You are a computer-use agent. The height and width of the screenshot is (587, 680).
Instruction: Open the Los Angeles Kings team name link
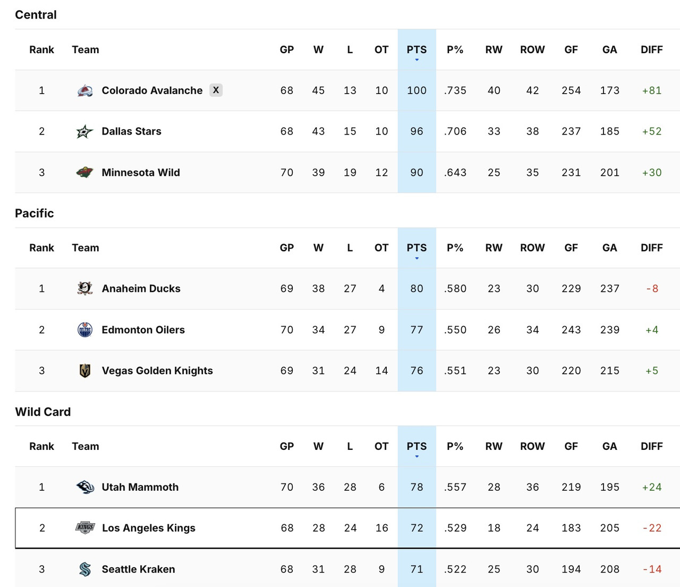[x=149, y=528]
